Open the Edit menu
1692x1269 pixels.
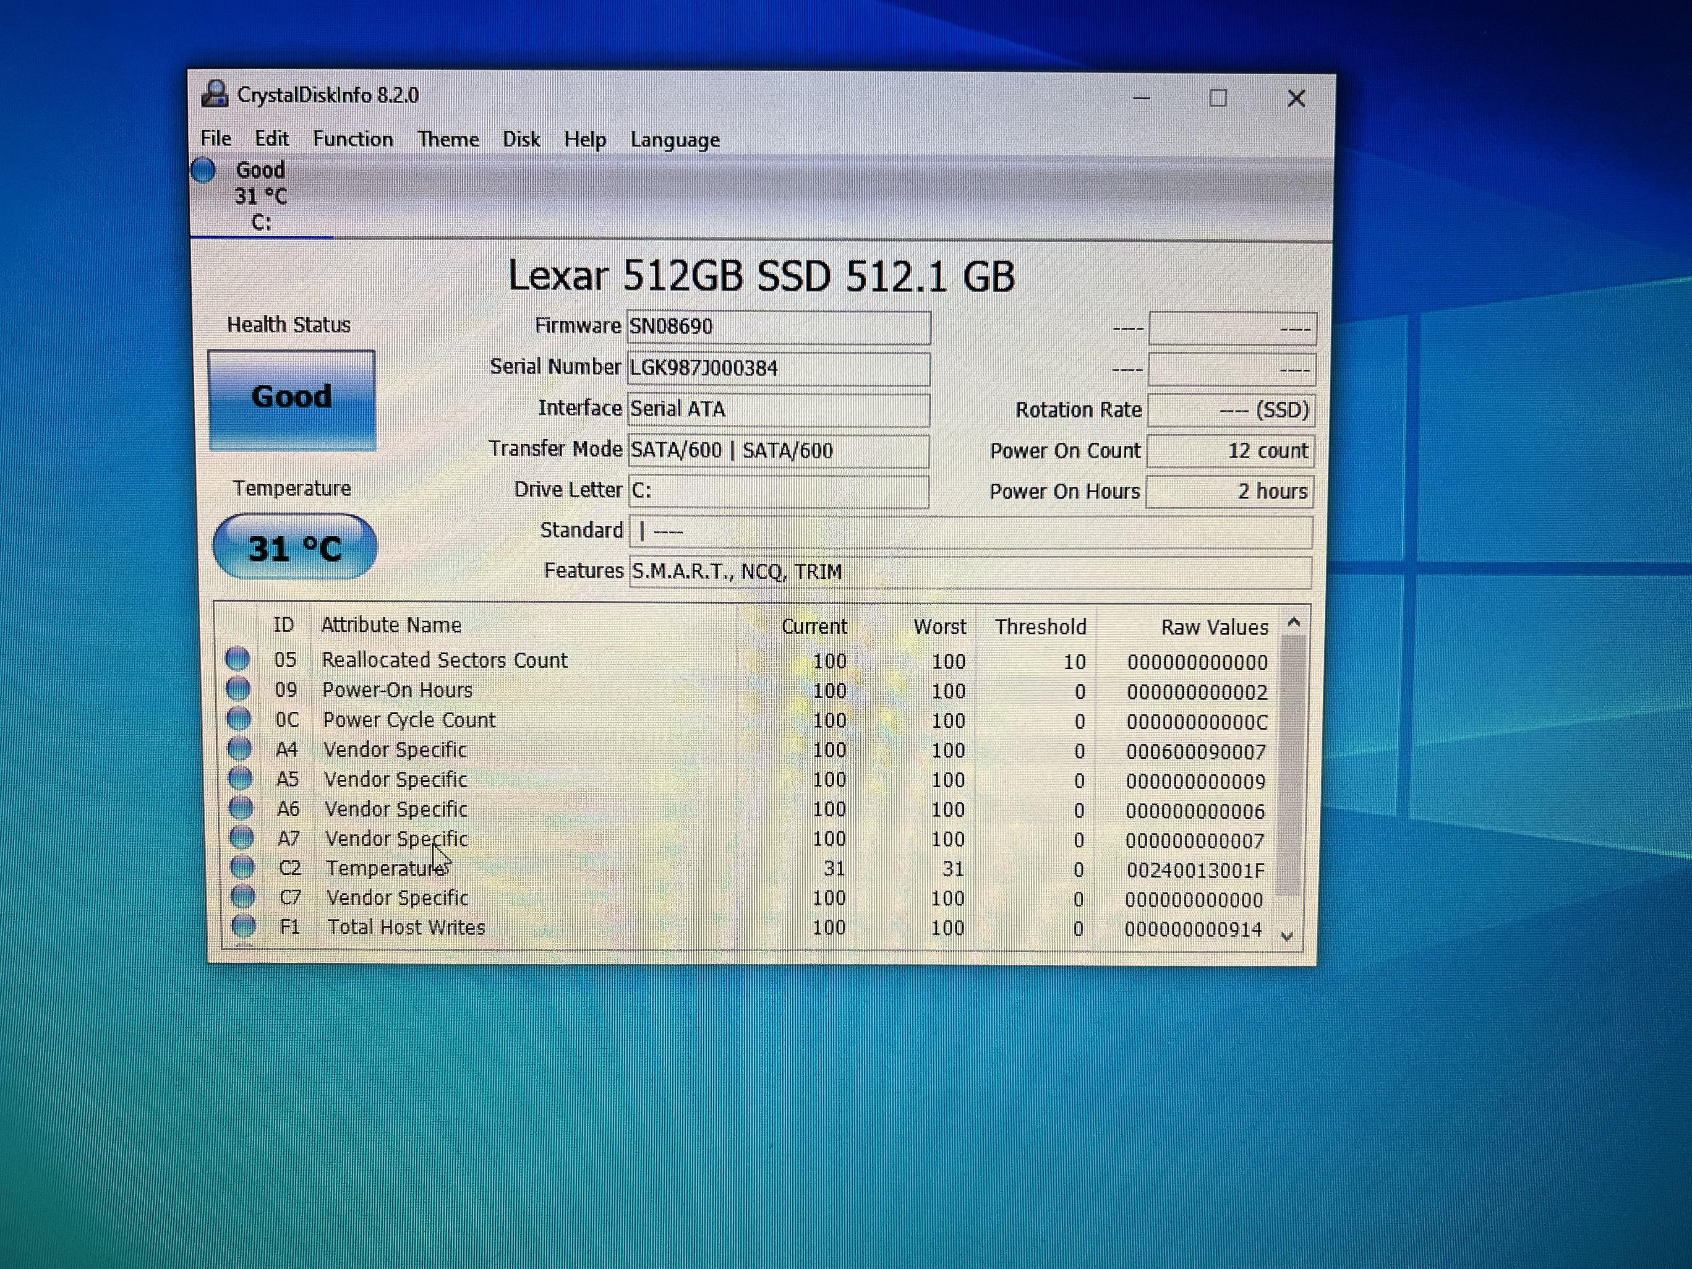[x=272, y=138]
